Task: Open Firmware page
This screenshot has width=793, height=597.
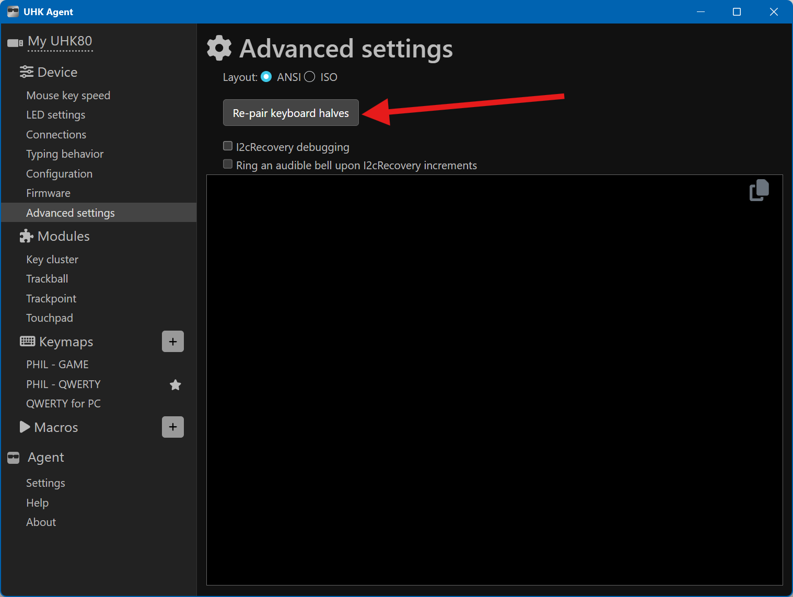Action: pos(49,193)
